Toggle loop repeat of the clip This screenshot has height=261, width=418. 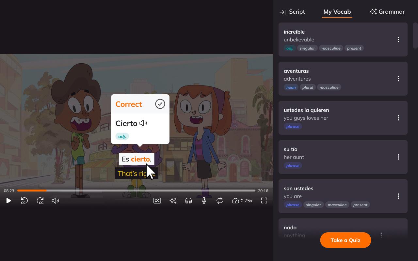(x=220, y=201)
